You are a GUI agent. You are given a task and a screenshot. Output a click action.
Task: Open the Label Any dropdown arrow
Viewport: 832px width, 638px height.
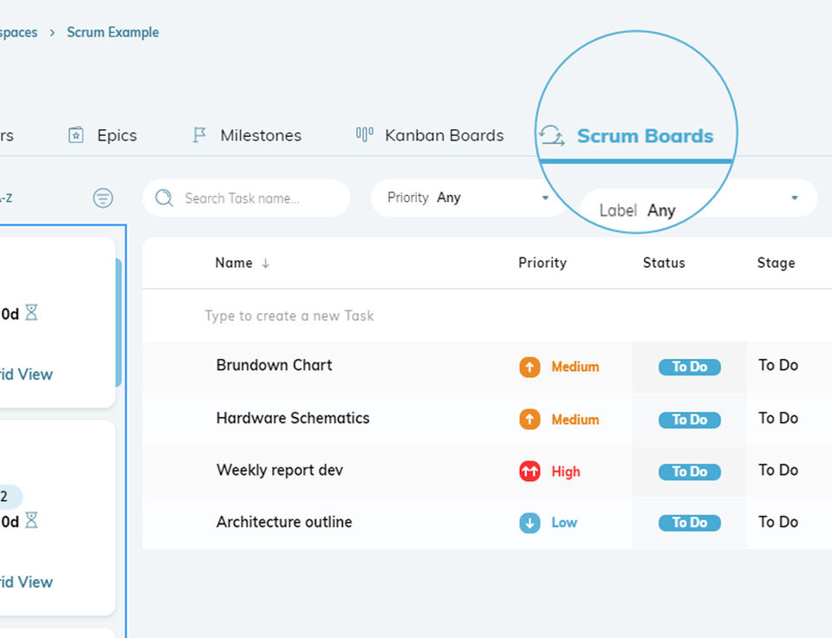pyautogui.click(x=795, y=198)
